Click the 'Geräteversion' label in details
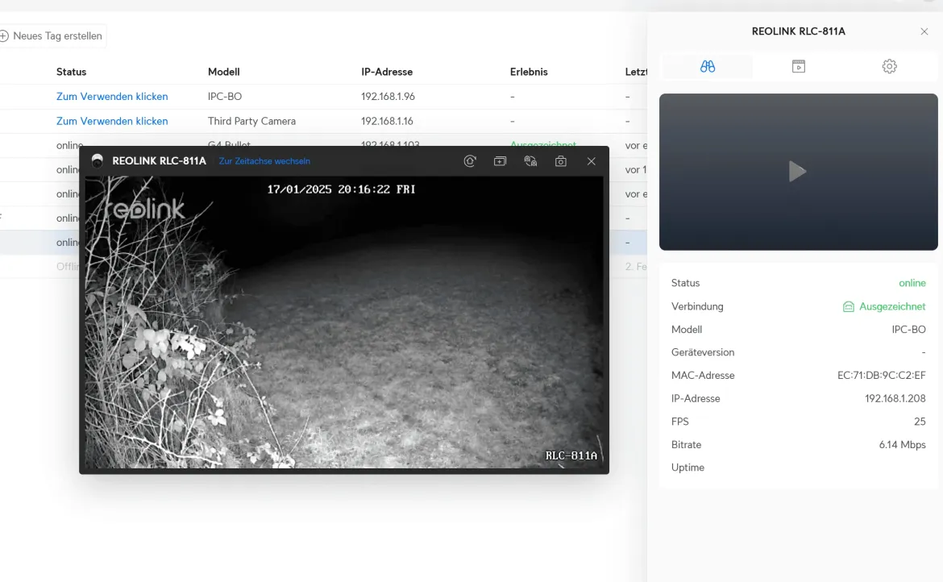The width and height of the screenshot is (943, 582). [703, 352]
